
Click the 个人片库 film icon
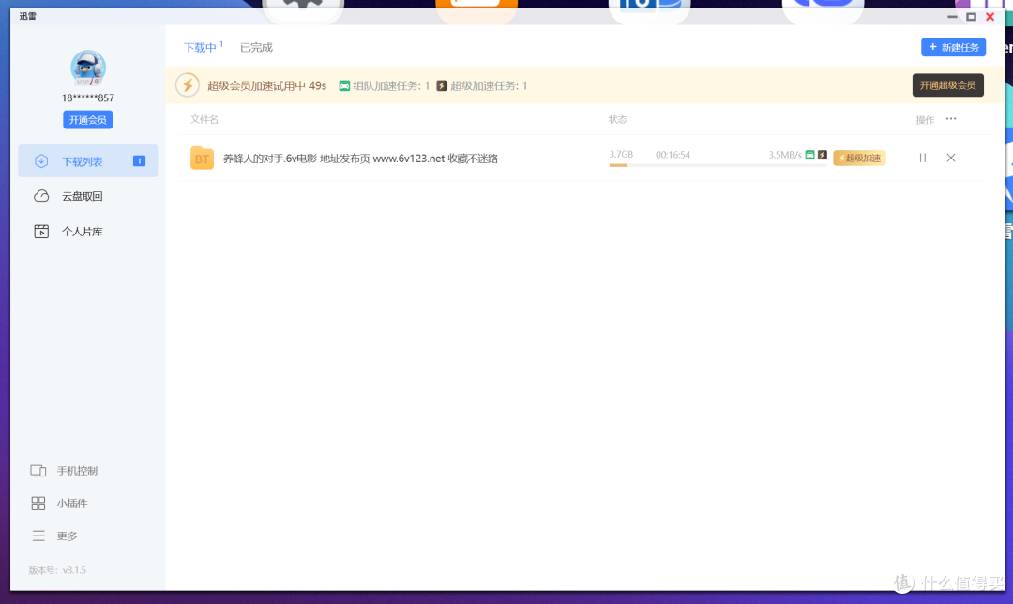(x=41, y=232)
